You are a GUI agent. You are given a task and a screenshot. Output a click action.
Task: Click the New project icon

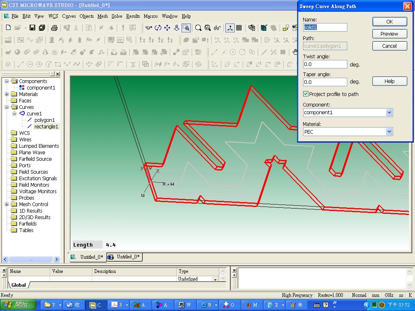click(8, 28)
